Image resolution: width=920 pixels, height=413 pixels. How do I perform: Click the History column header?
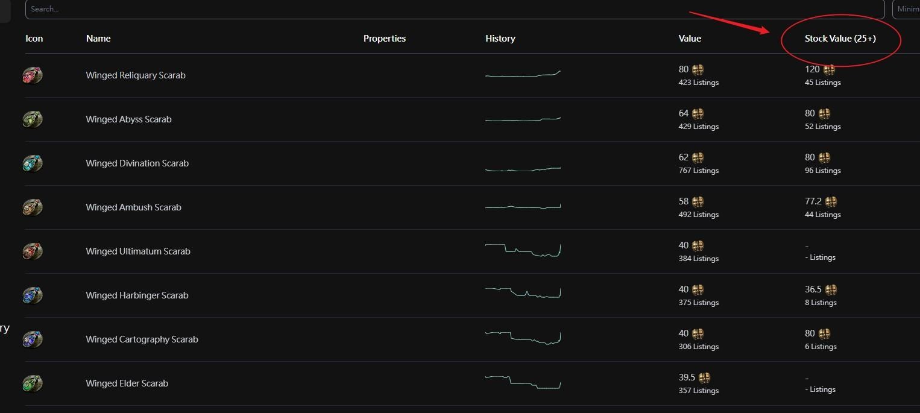click(500, 39)
